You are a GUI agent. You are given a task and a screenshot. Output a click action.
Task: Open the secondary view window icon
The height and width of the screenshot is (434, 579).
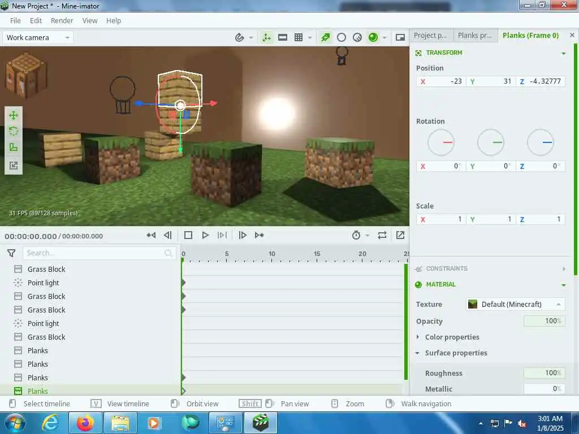pyautogui.click(x=400, y=37)
